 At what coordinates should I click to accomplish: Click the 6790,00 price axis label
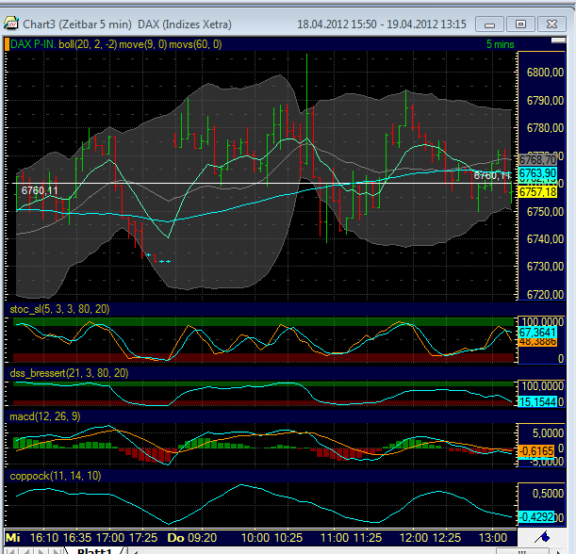point(545,100)
